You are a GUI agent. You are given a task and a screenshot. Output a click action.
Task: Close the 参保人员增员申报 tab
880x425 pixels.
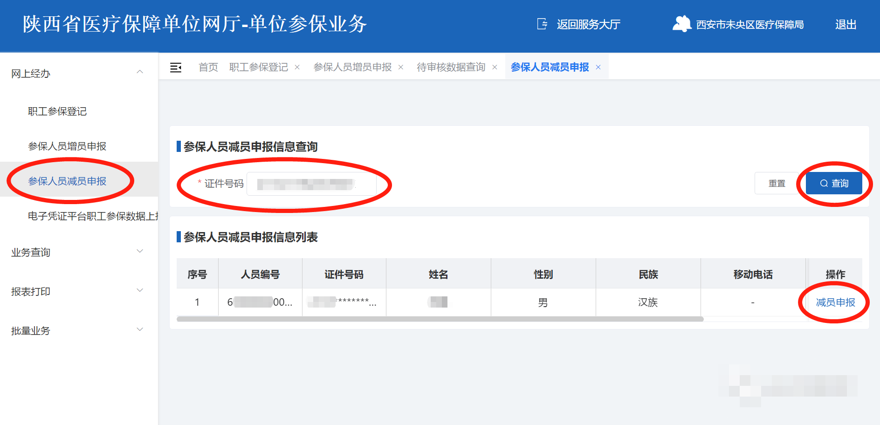click(401, 68)
